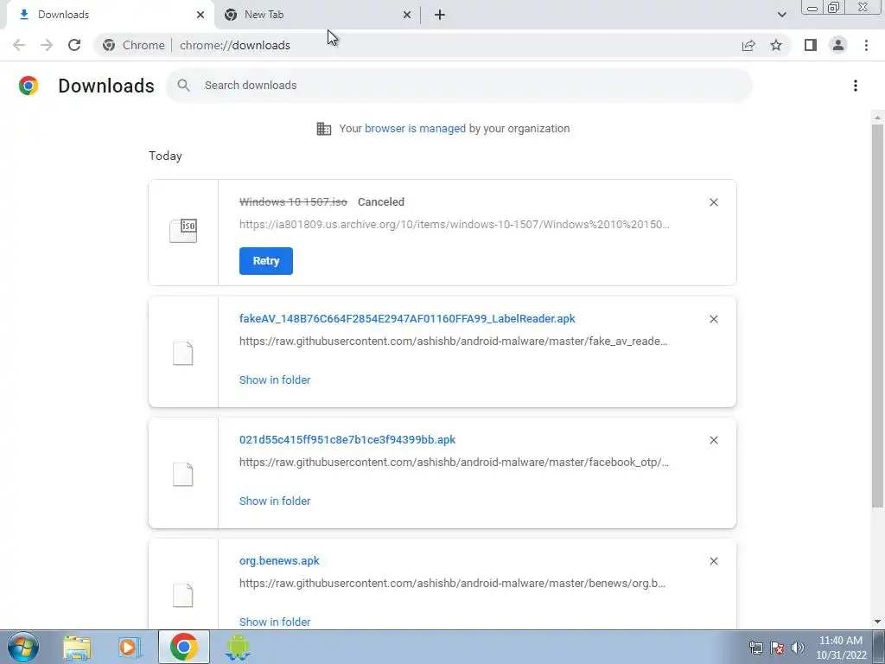Show org.benews.apk in folder
885x664 pixels.
click(275, 622)
